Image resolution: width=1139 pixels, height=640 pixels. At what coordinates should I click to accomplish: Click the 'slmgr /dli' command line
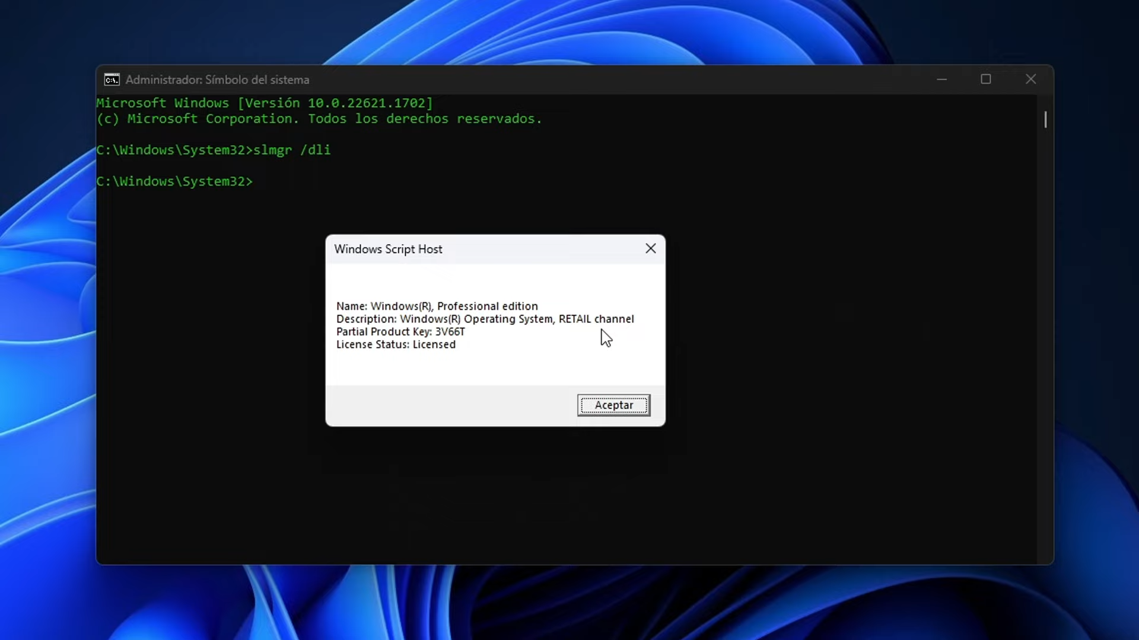214,150
